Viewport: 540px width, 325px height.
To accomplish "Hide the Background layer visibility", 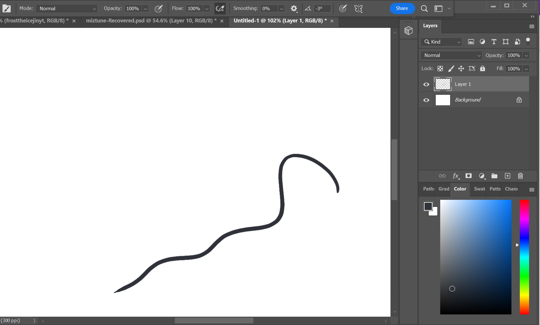I will [426, 100].
